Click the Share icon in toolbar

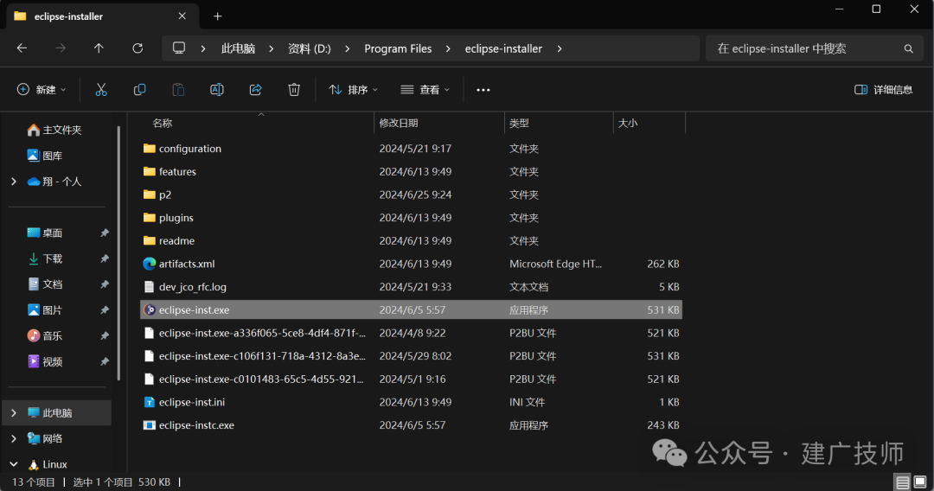[x=255, y=90]
